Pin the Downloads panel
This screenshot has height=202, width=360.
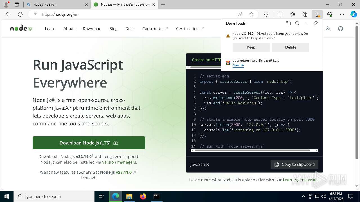(x=316, y=23)
